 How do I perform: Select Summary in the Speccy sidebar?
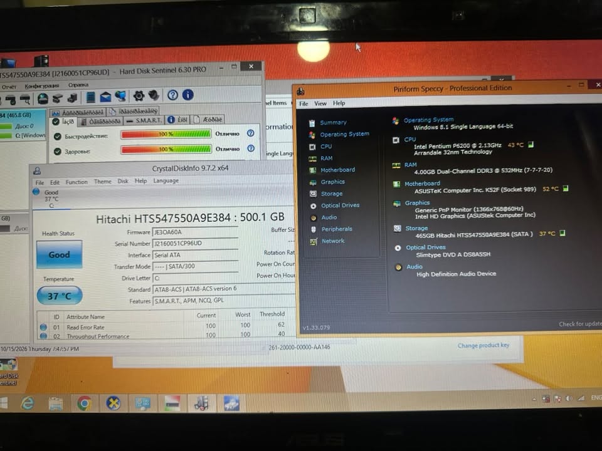coord(333,122)
